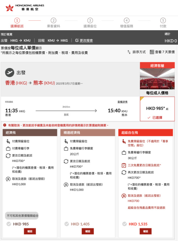
Task: Click the 每位成人價格 label
Action: pyautogui.click(x=157, y=93)
